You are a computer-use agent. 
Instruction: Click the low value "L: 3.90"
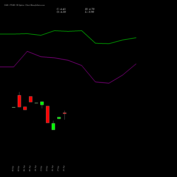(x=90, y=12)
